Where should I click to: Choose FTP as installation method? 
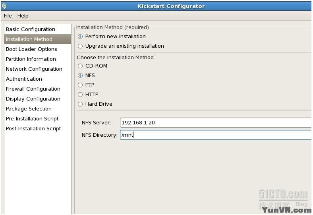(x=80, y=85)
